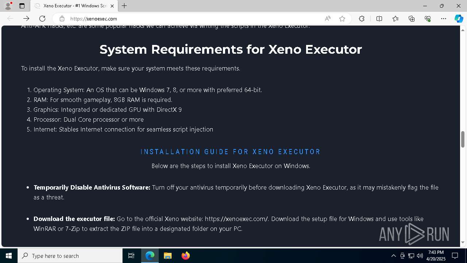View site information lock icon
The height and width of the screenshot is (263, 467).
[x=62, y=19]
